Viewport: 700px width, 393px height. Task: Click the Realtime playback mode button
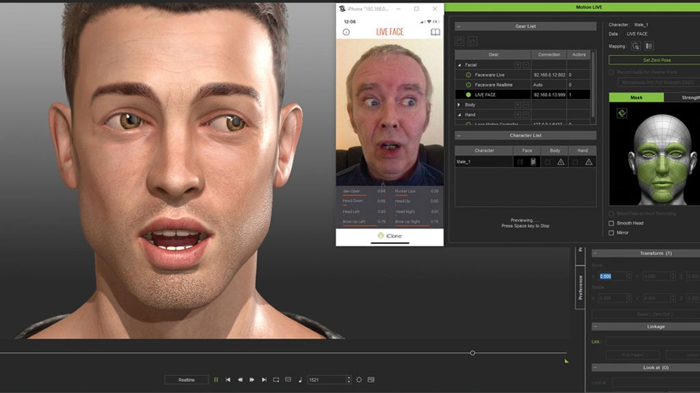point(186,379)
